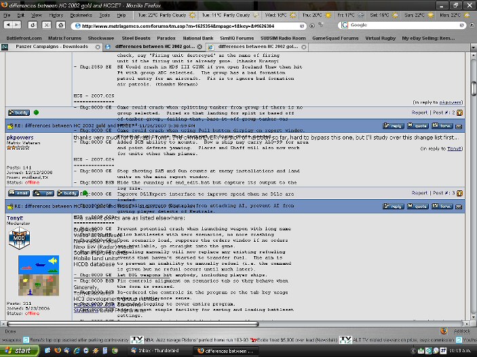477x357 pixels.
Task: Open the Edit menu
Action: [20, 15]
